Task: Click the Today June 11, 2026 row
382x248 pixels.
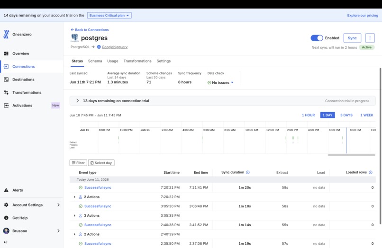Action: 222,180
